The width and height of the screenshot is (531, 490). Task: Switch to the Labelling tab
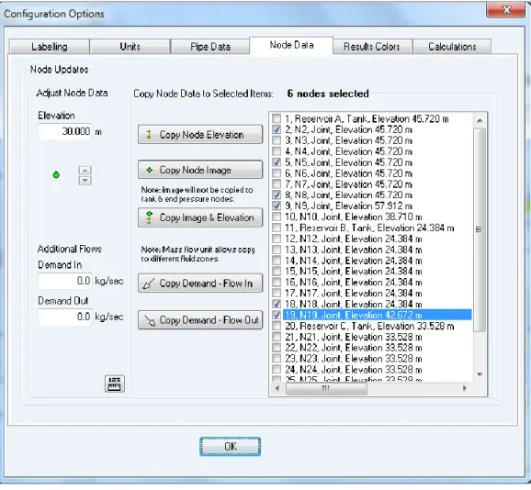[x=50, y=47]
